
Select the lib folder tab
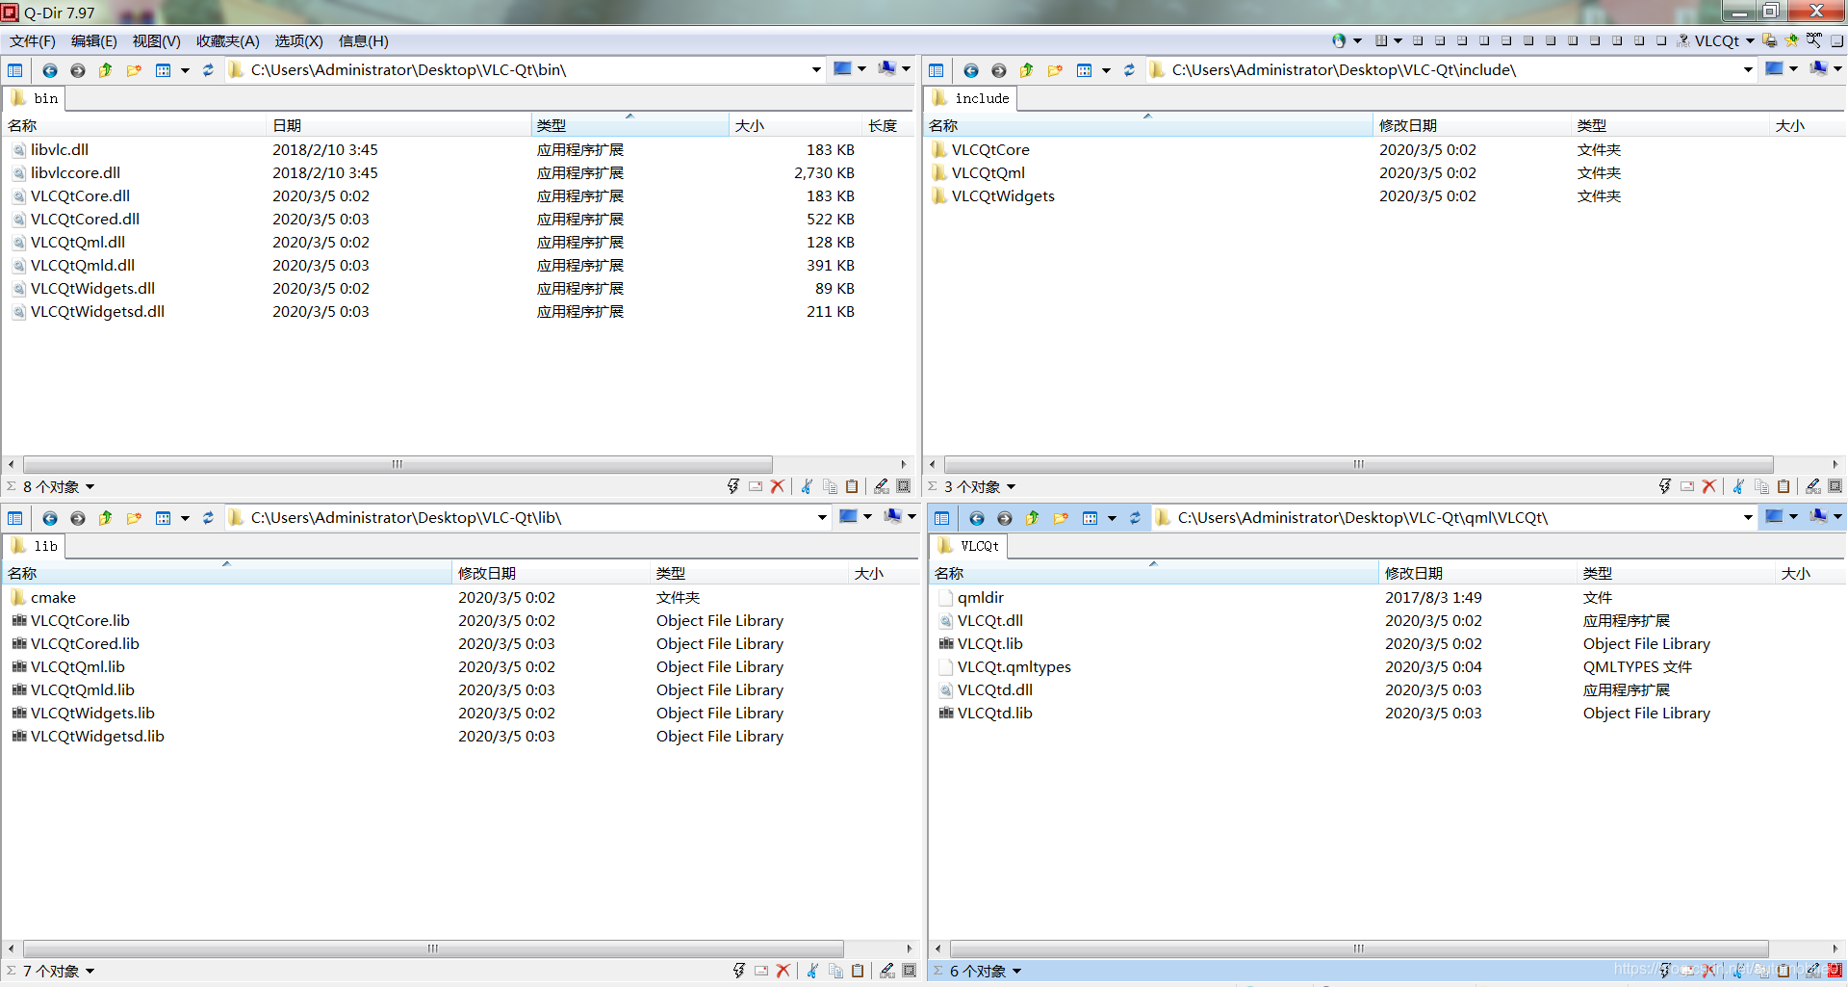(x=36, y=546)
